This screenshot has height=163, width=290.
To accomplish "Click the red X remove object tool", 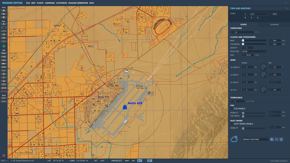I will (x=3, y=91).
